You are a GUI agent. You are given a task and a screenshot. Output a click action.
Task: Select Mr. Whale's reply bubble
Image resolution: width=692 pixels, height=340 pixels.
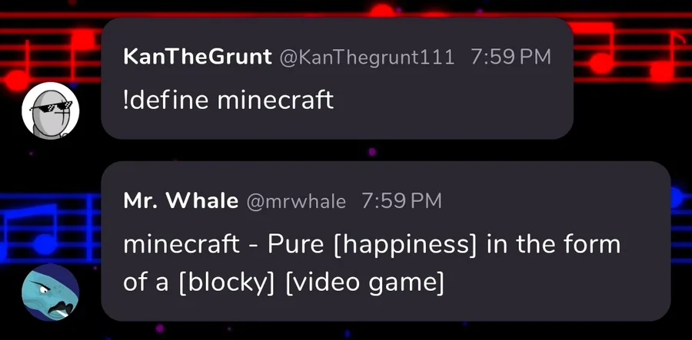tap(386, 241)
